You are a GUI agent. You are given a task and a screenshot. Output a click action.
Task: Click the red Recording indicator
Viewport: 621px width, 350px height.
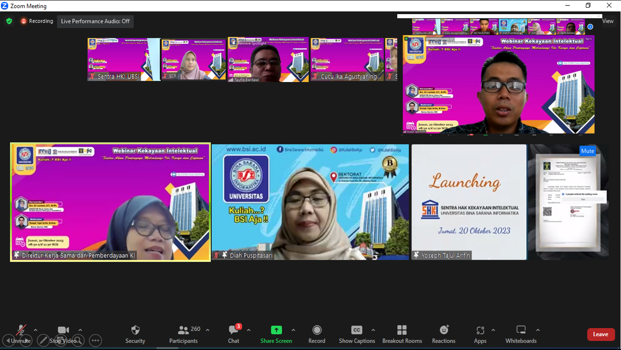coord(37,21)
